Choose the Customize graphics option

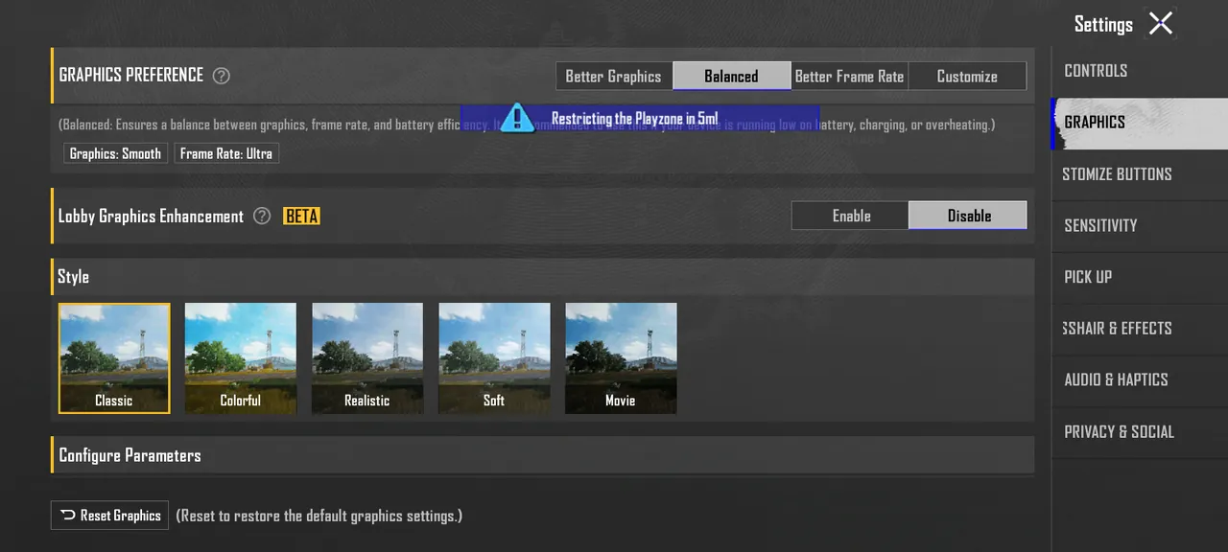click(x=967, y=77)
